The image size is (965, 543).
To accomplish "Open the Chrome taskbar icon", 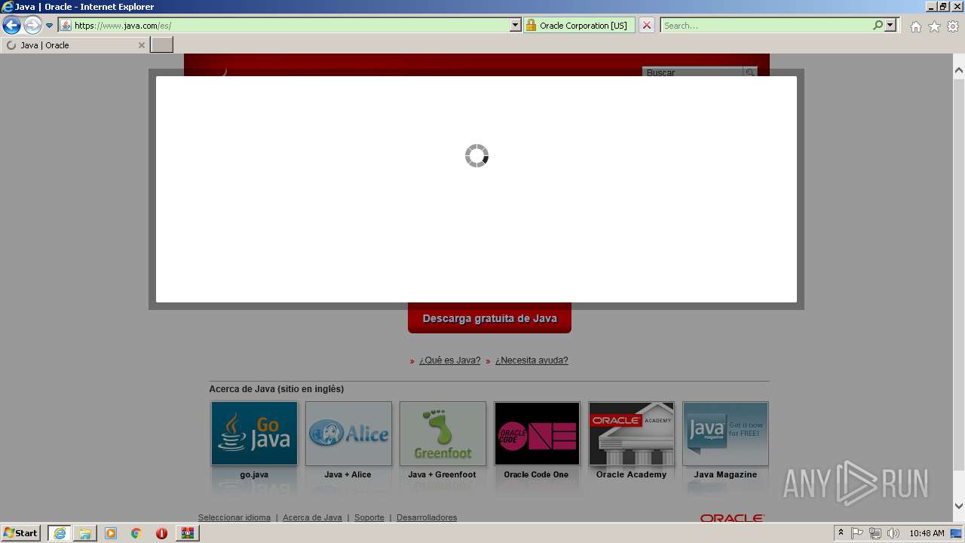I will click(136, 533).
